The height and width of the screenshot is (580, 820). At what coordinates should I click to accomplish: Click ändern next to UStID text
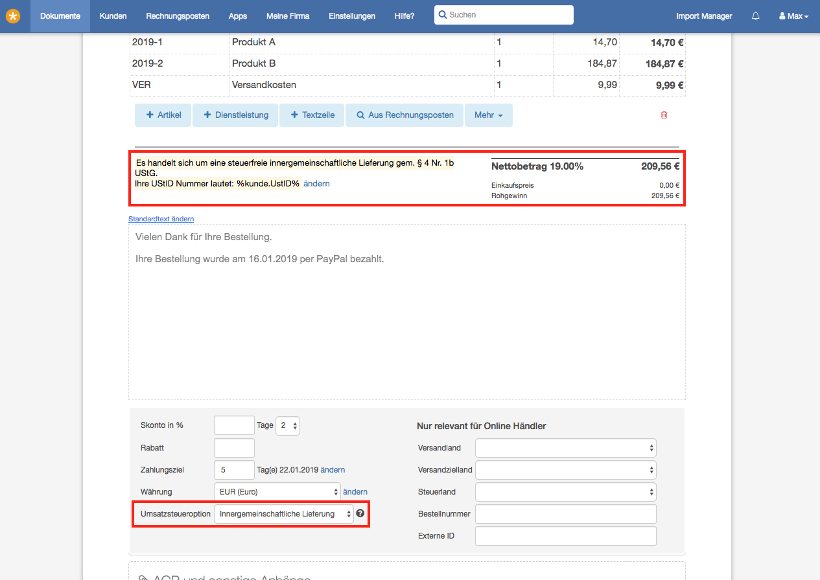pos(316,183)
